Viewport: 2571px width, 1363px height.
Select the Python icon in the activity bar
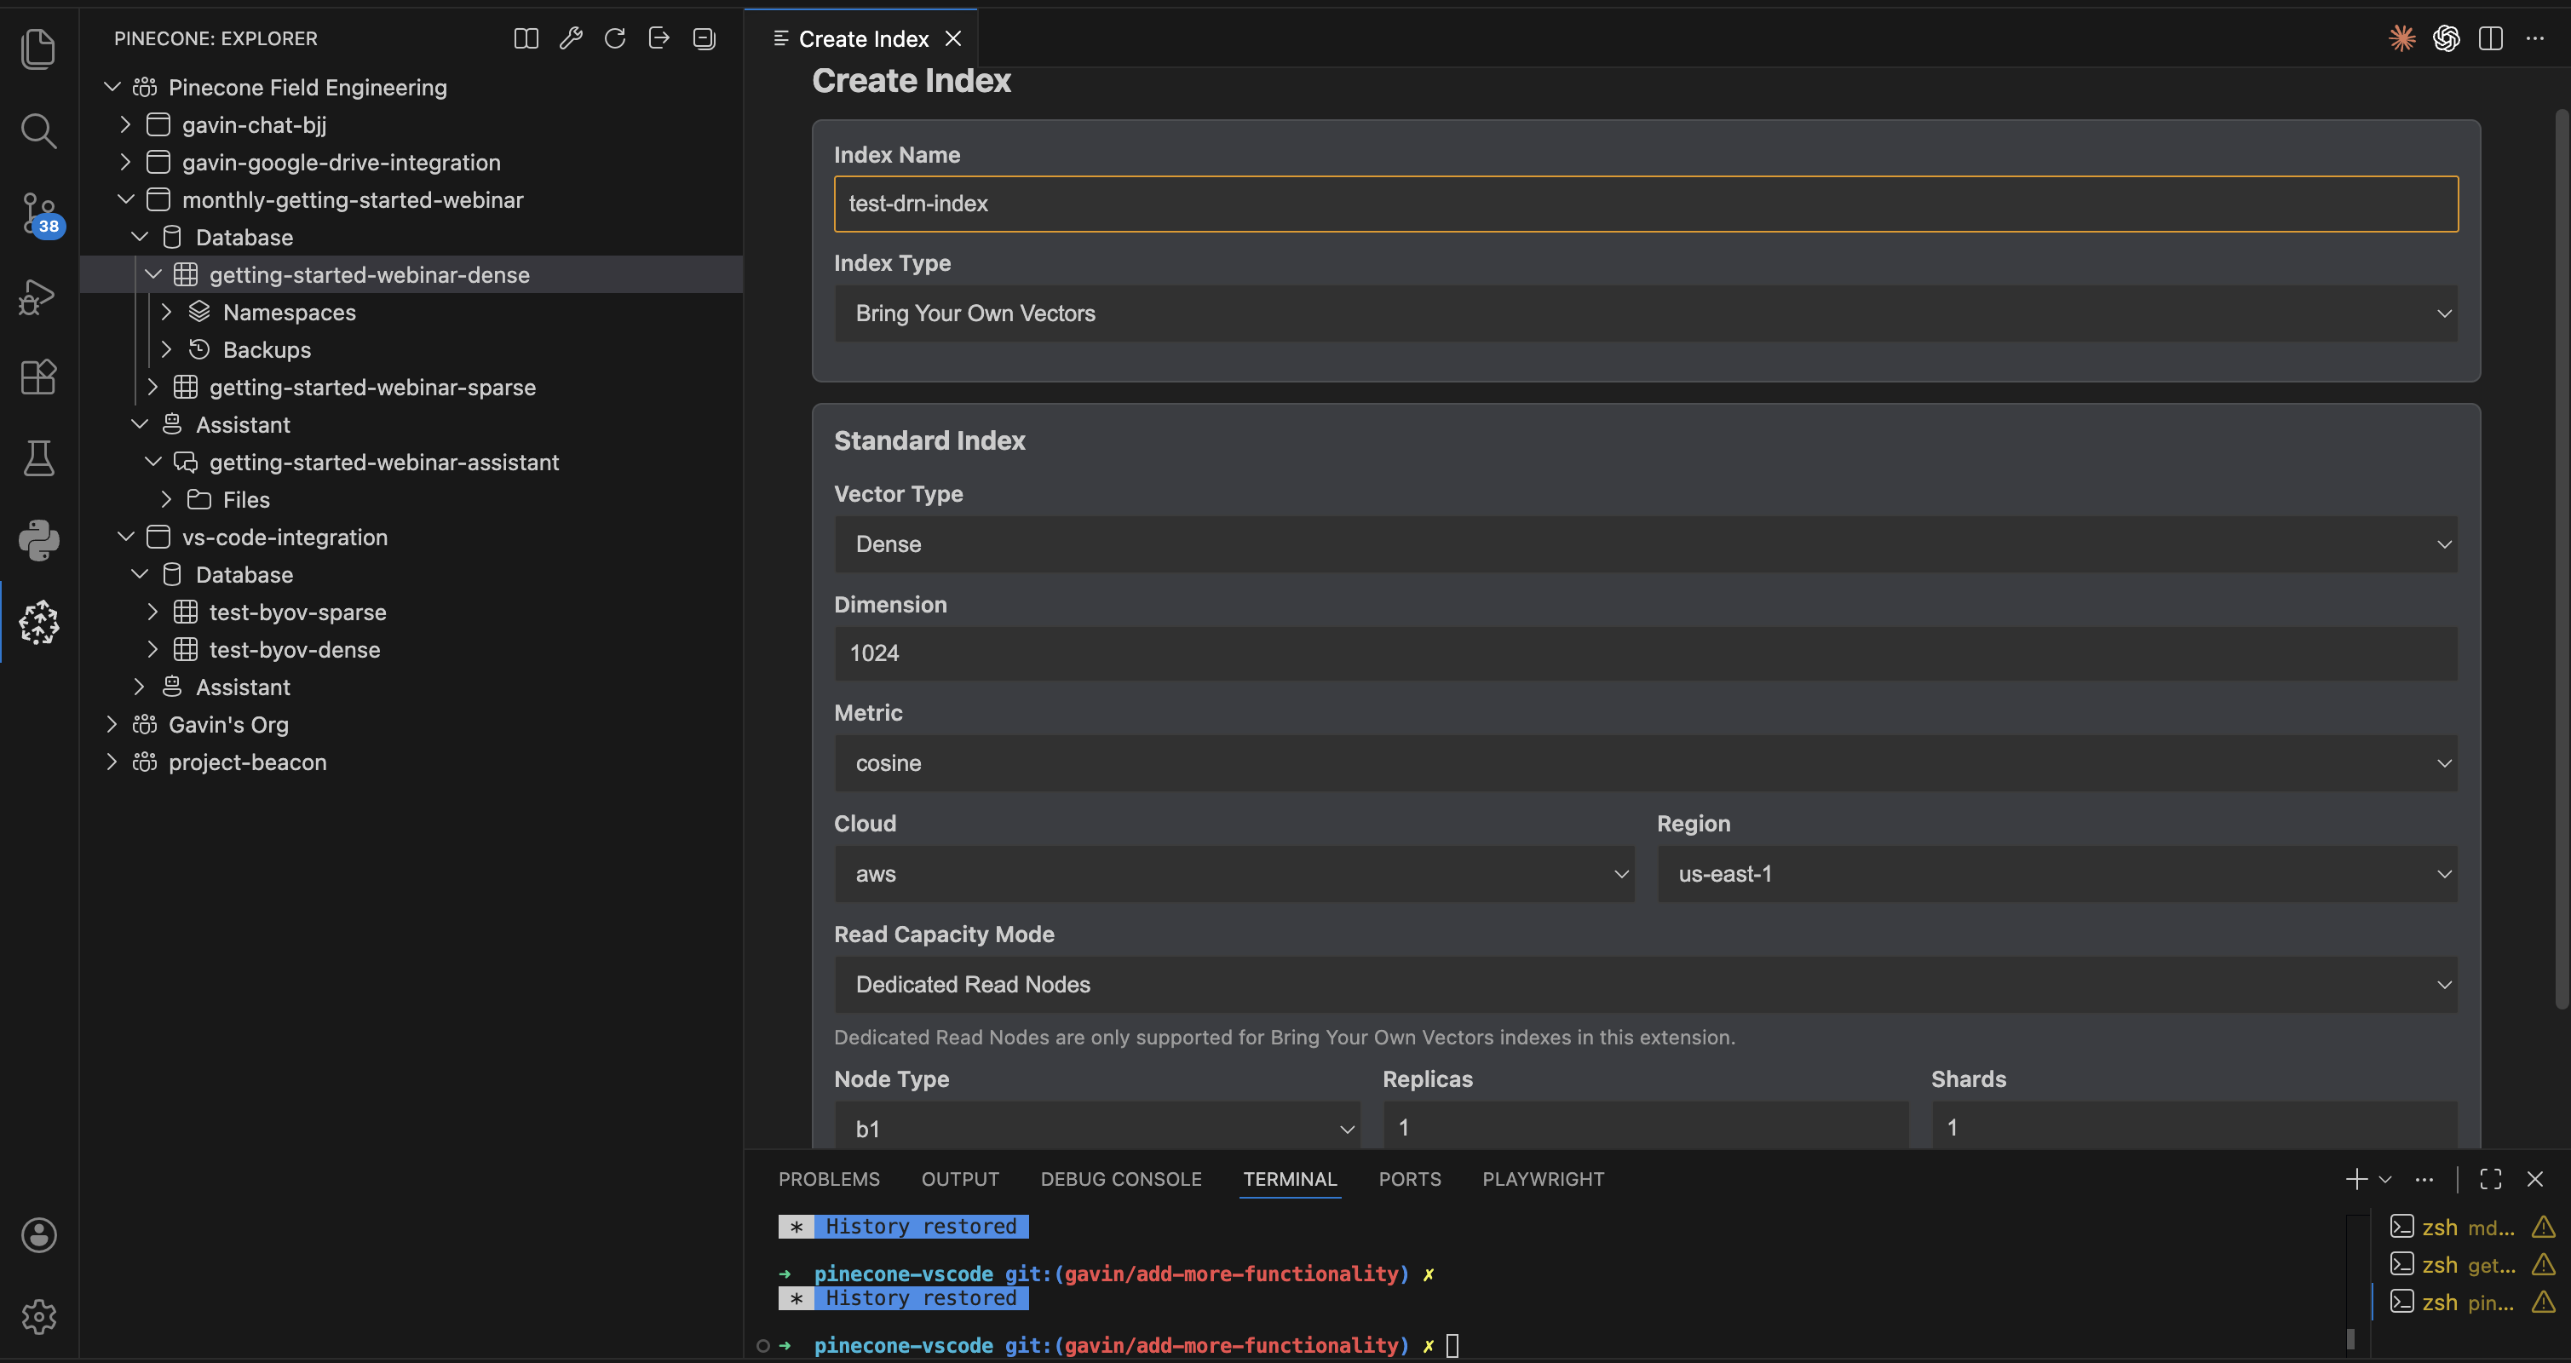[39, 540]
